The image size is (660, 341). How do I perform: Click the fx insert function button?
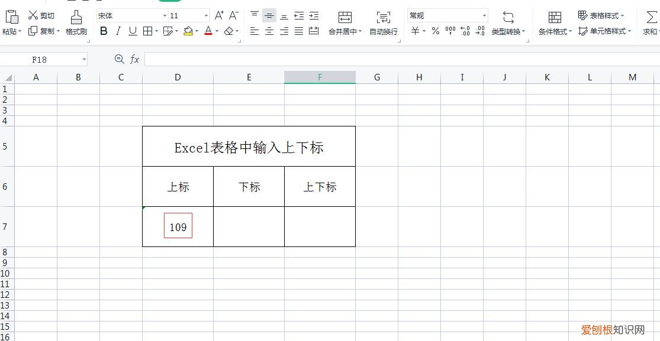(134, 59)
